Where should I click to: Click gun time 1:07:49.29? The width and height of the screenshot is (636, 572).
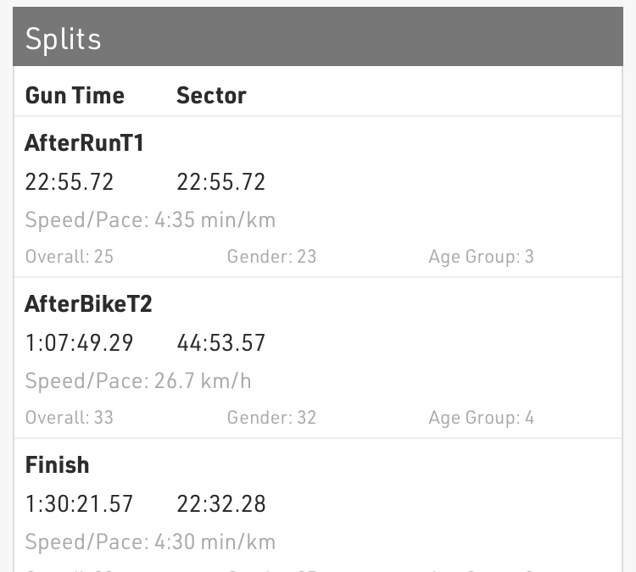pos(80,342)
